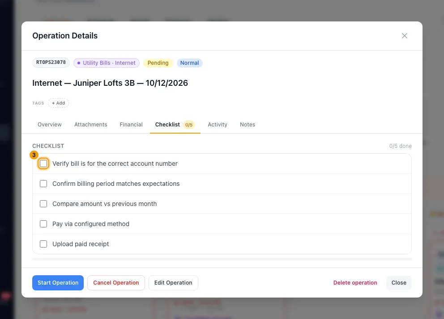Click the Utility Bills · Internet category badge
The width and height of the screenshot is (444, 319).
pyautogui.click(x=107, y=63)
